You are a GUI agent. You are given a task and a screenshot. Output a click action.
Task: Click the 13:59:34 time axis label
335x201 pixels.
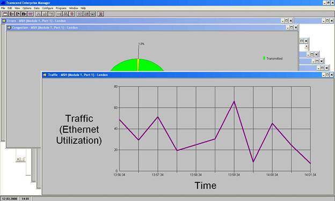(234, 175)
